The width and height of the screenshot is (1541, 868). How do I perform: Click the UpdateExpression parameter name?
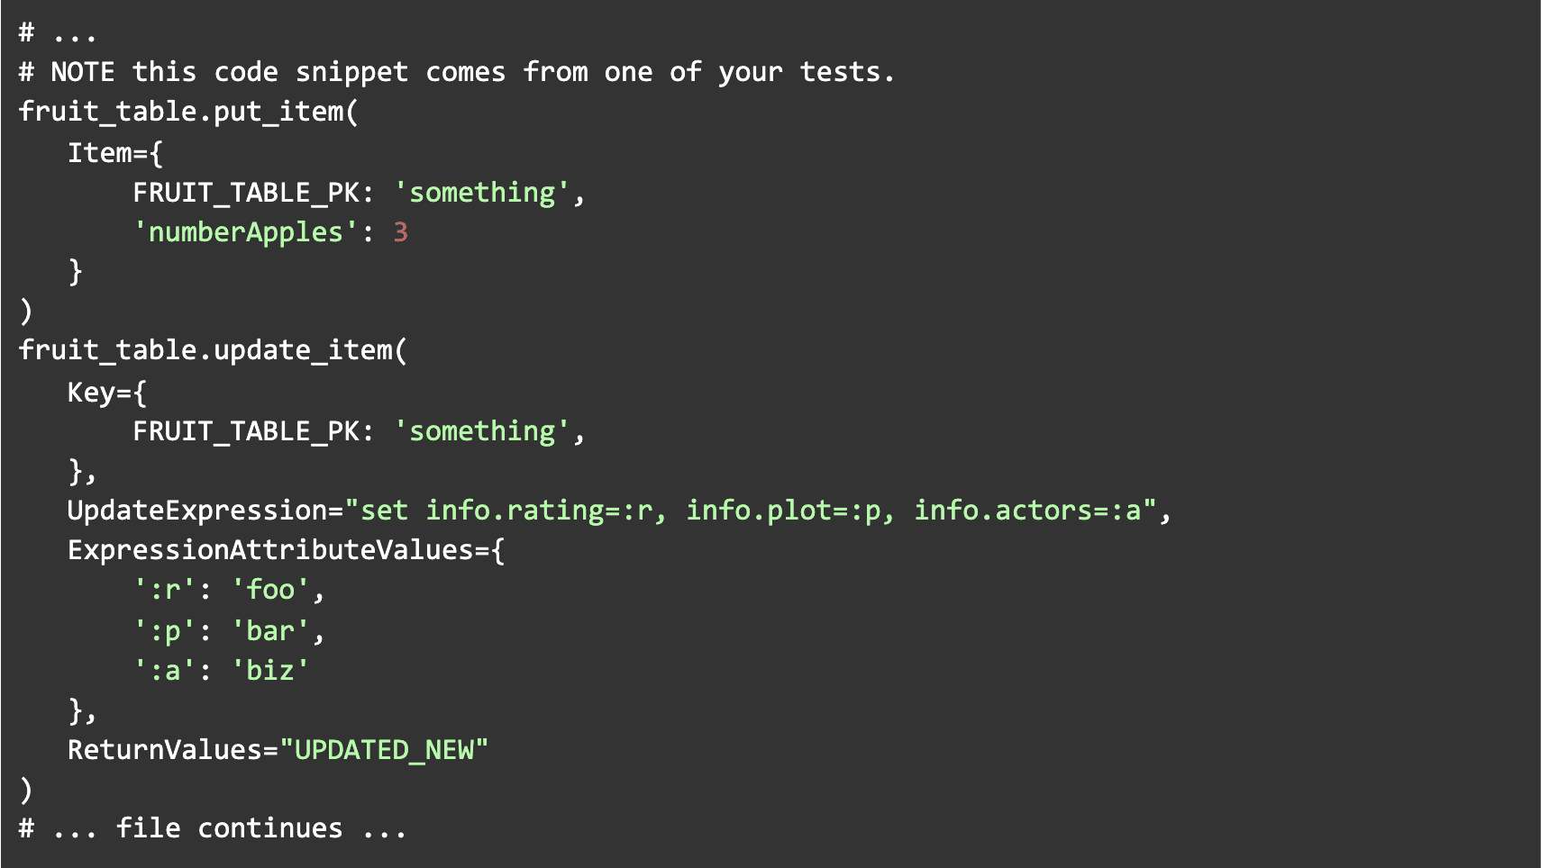[x=197, y=511]
